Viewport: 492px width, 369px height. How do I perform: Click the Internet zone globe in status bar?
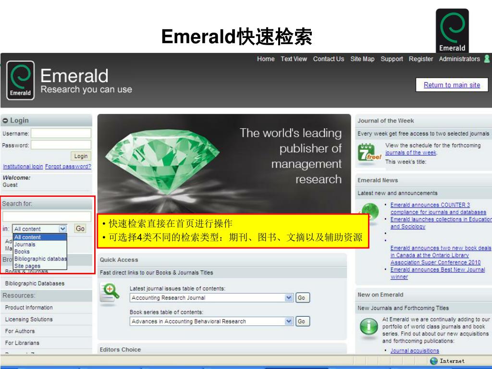coord(434,361)
